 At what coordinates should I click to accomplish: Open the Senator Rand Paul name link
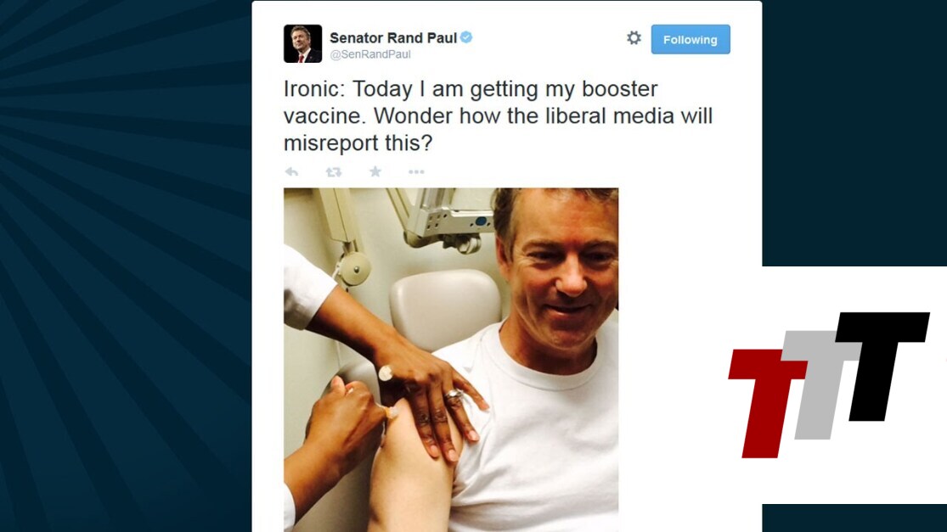pos(393,37)
